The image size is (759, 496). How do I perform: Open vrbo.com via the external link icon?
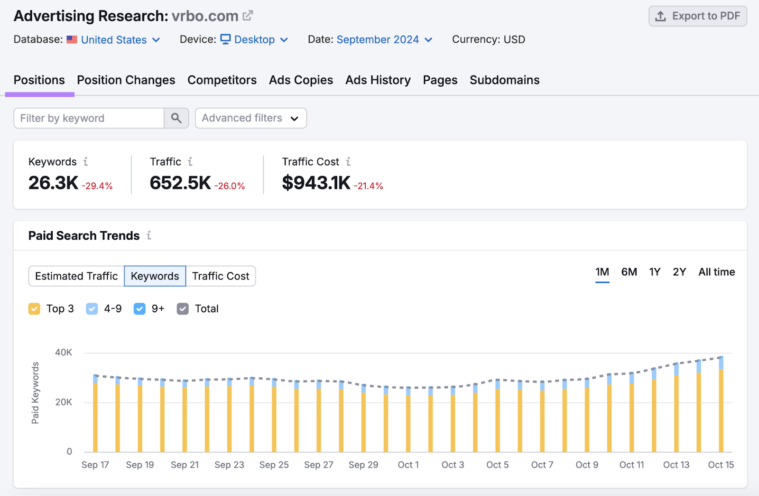248,16
